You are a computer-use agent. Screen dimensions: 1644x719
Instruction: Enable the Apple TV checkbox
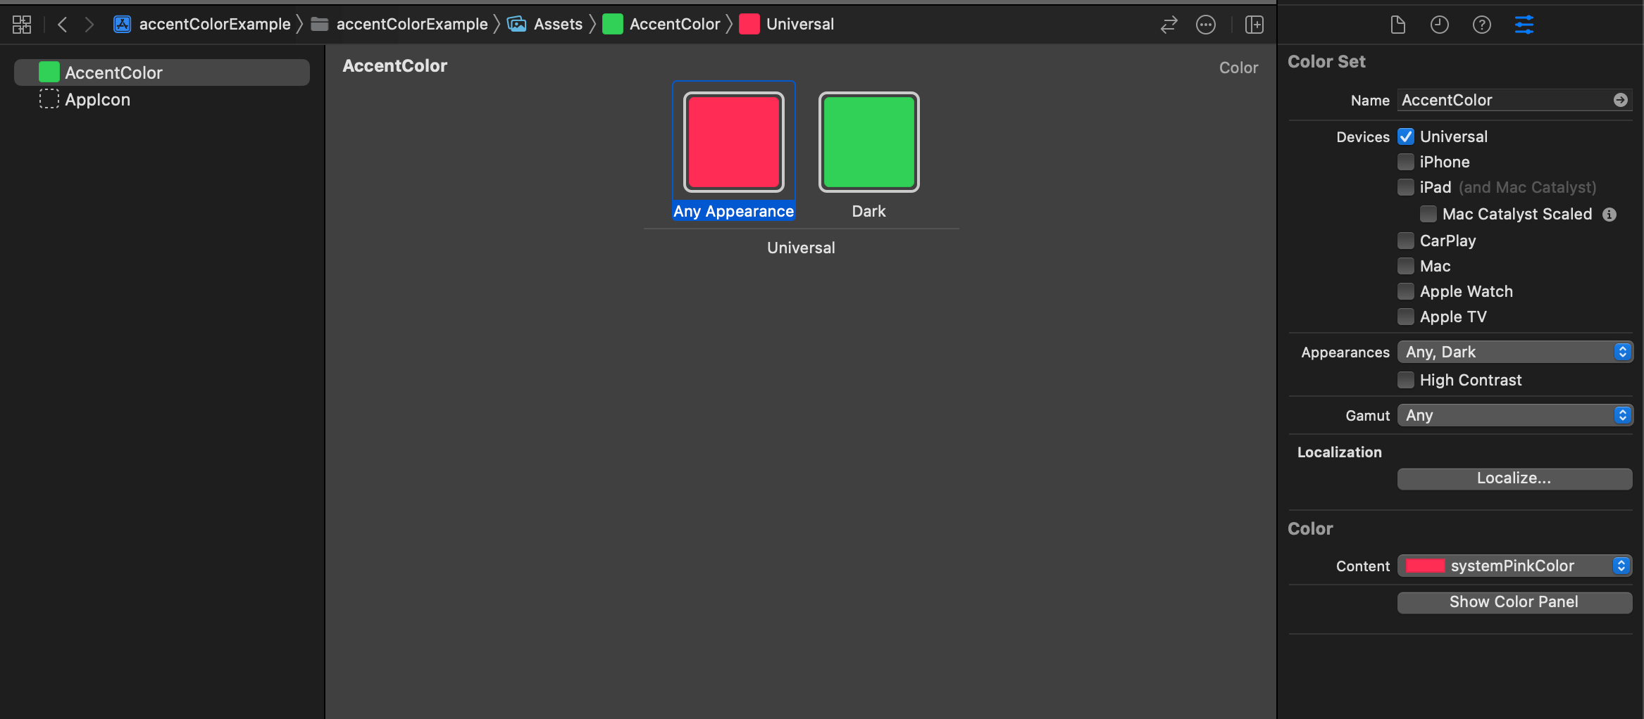click(x=1406, y=317)
